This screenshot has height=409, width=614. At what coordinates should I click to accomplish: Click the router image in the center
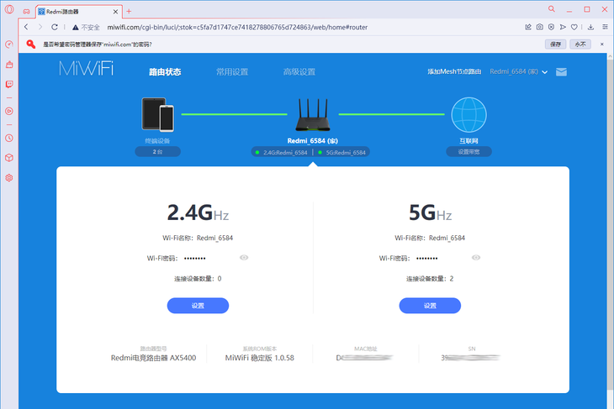pyautogui.click(x=312, y=117)
